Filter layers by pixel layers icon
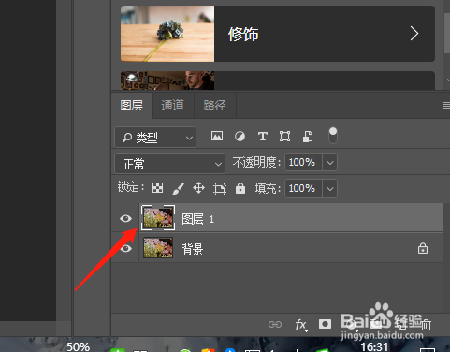Image resolution: width=450 pixels, height=352 pixels. (217, 136)
